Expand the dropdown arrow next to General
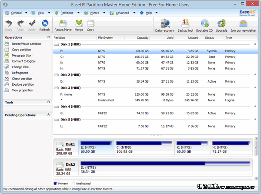Image resolution: width=261 pixels, height=194 pixels. point(26,13)
